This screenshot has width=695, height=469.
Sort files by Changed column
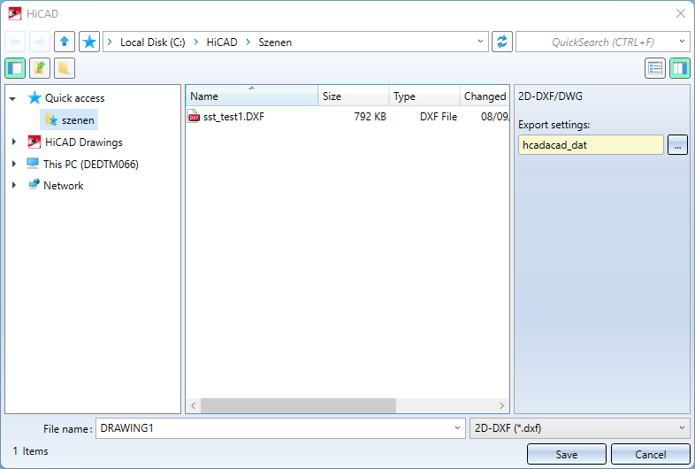tap(485, 96)
